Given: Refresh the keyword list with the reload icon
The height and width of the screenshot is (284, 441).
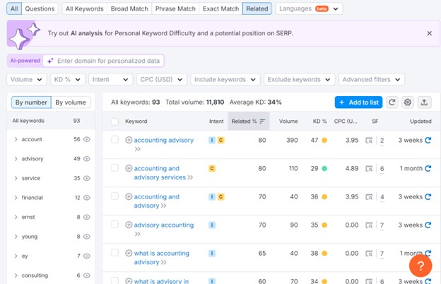Looking at the screenshot, I should point(392,102).
